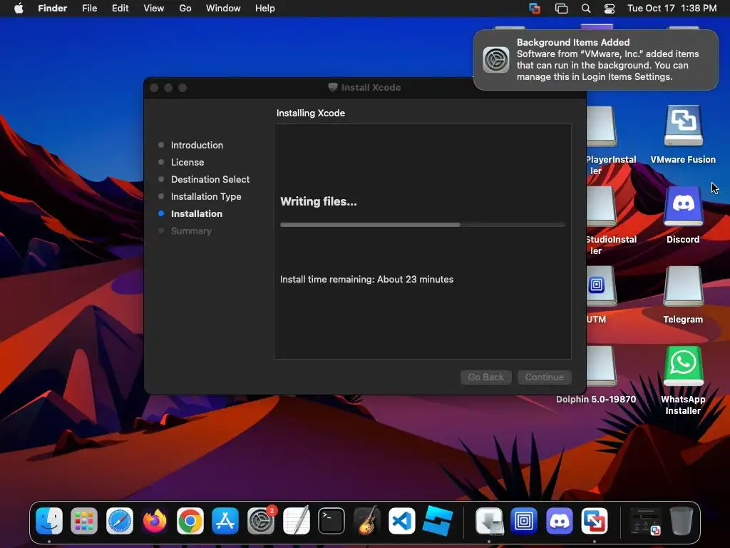Open the File menu

tap(89, 9)
